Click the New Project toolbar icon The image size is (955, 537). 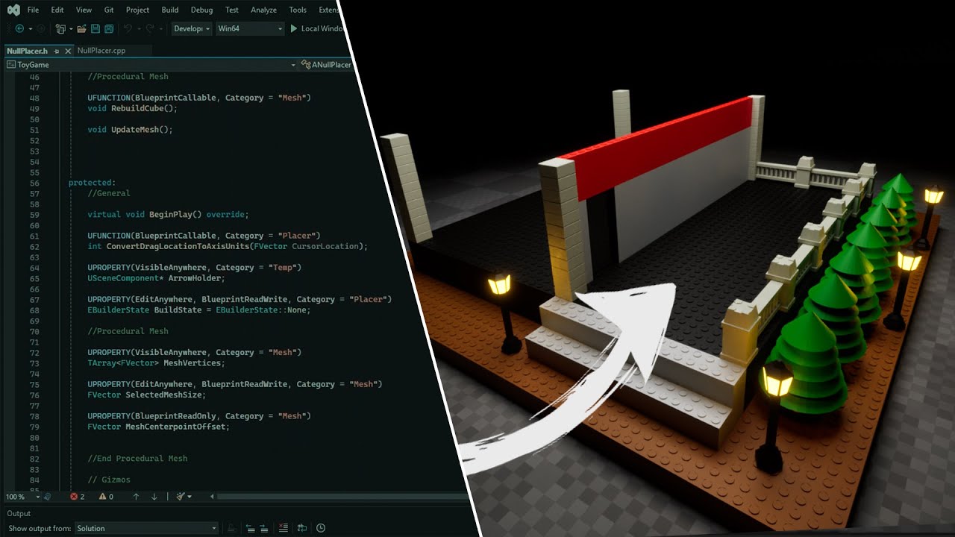coord(61,28)
